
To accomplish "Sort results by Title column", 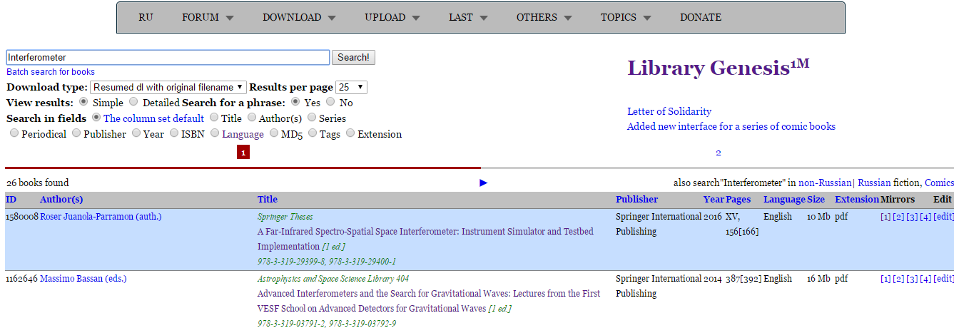I will click(x=268, y=200).
